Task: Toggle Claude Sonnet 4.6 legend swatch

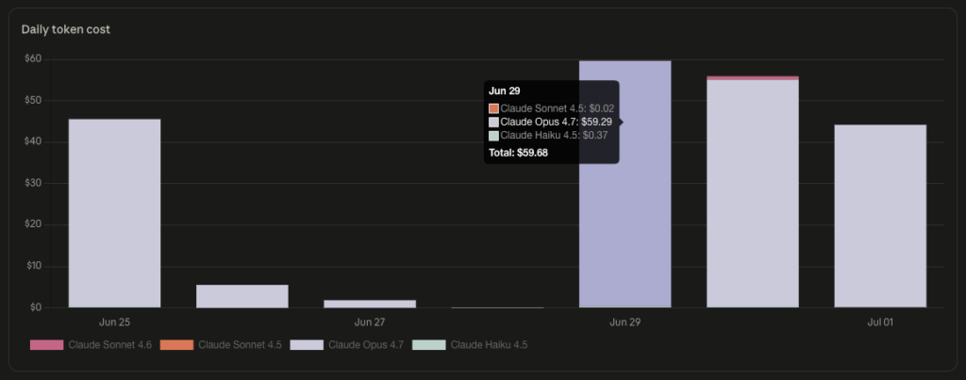Action: 47,345
